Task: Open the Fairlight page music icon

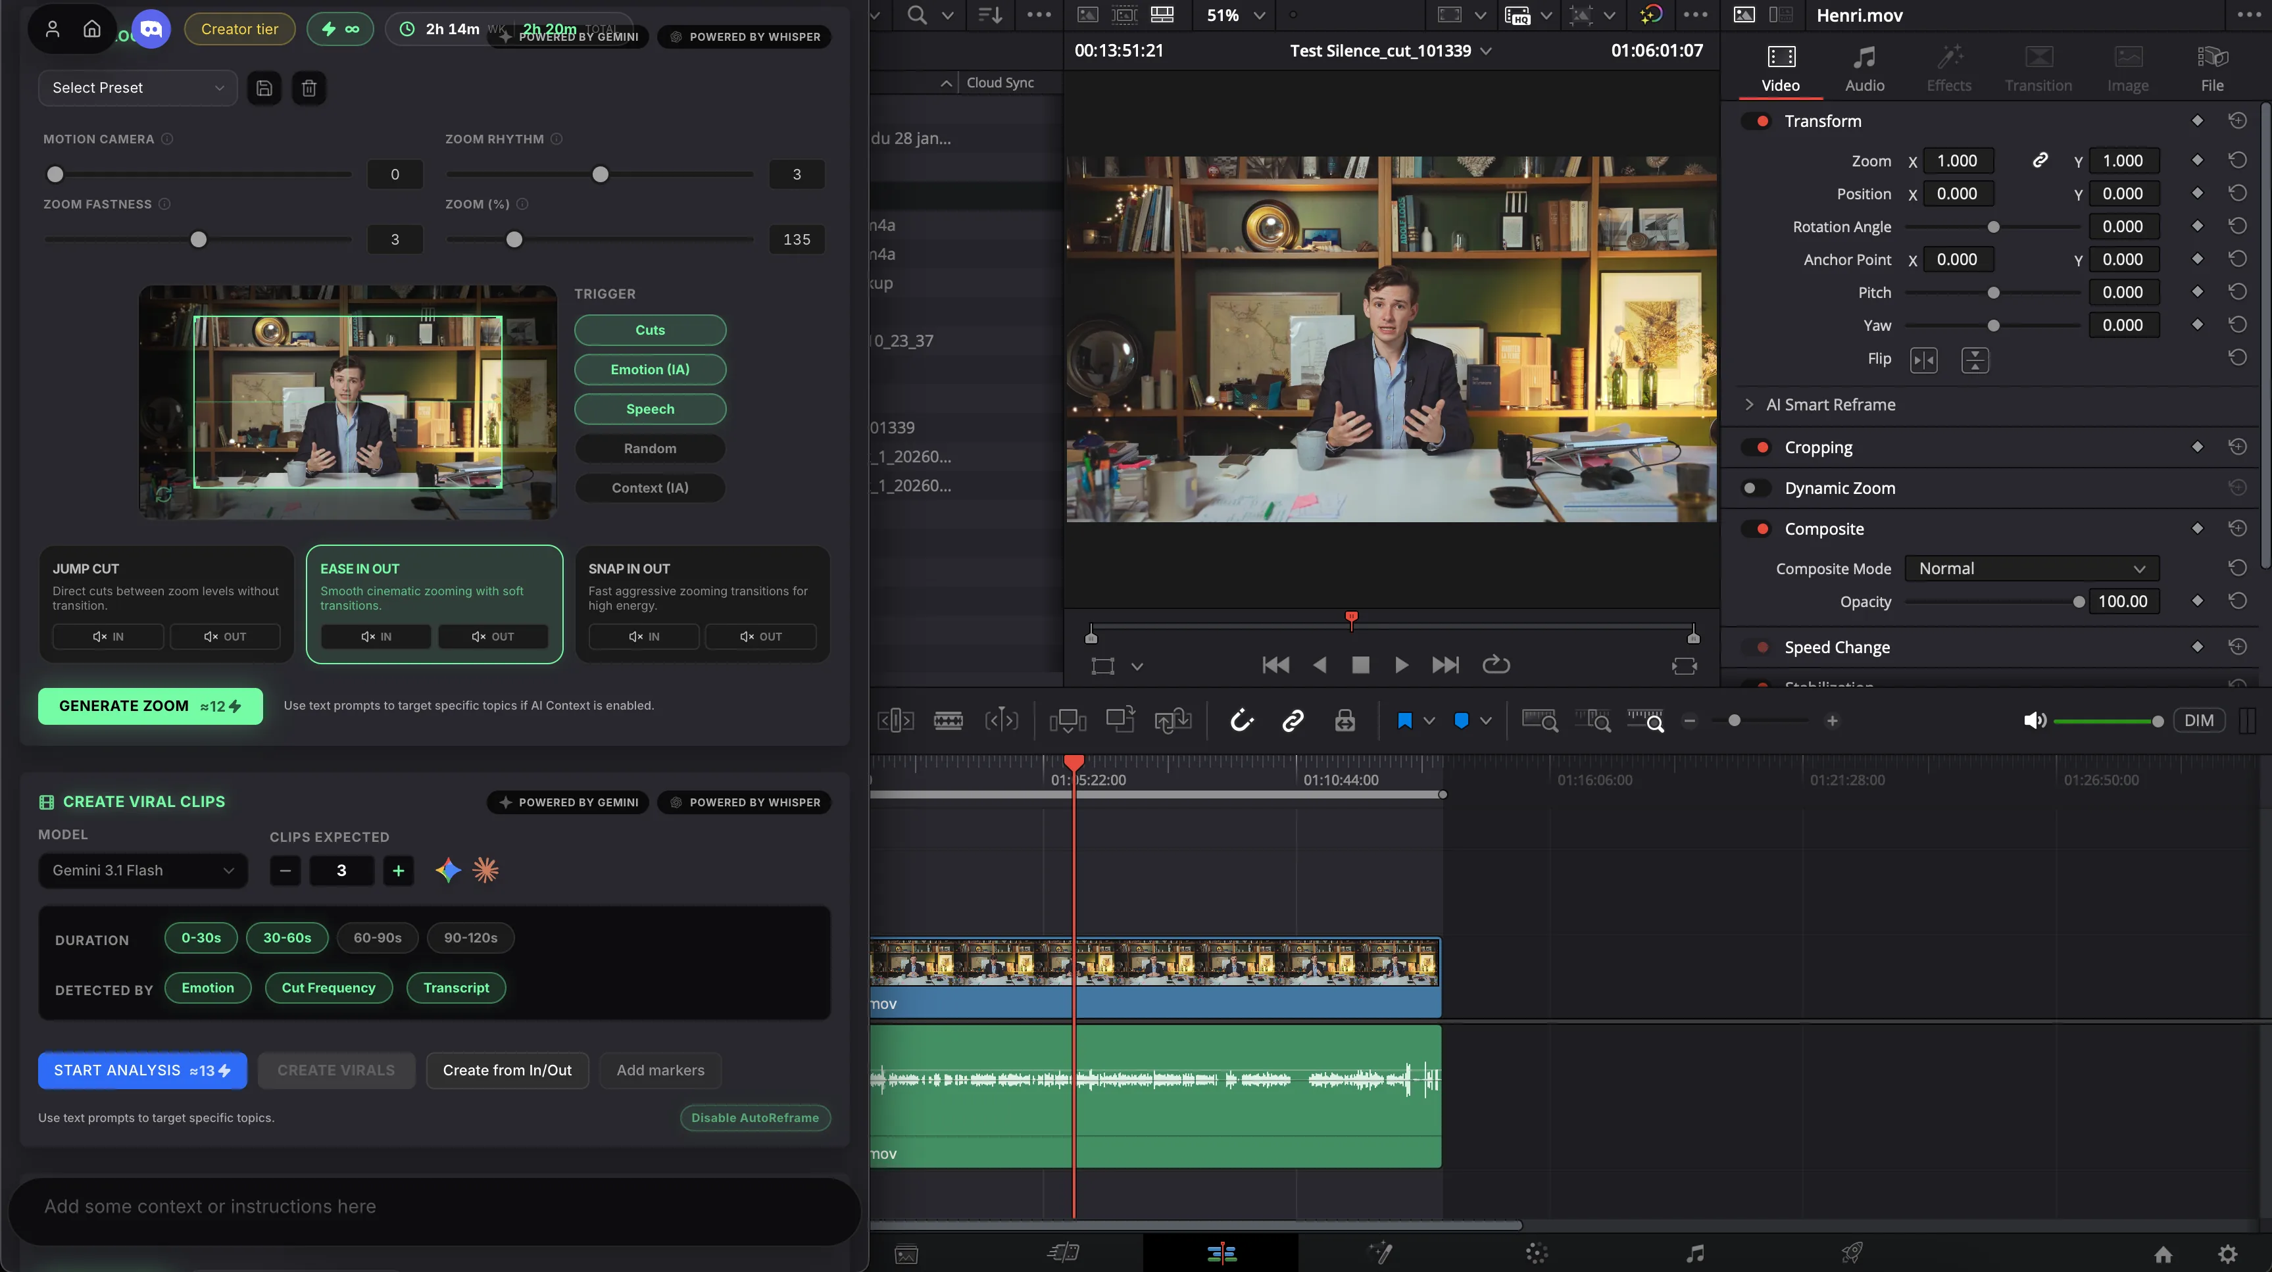Action: click(1694, 1254)
